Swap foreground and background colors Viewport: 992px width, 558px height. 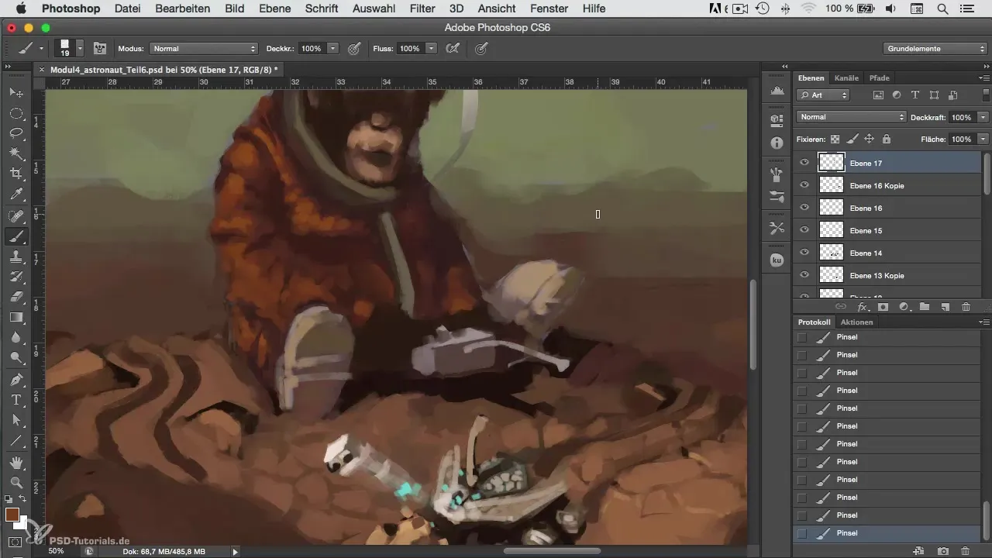[23, 498]
